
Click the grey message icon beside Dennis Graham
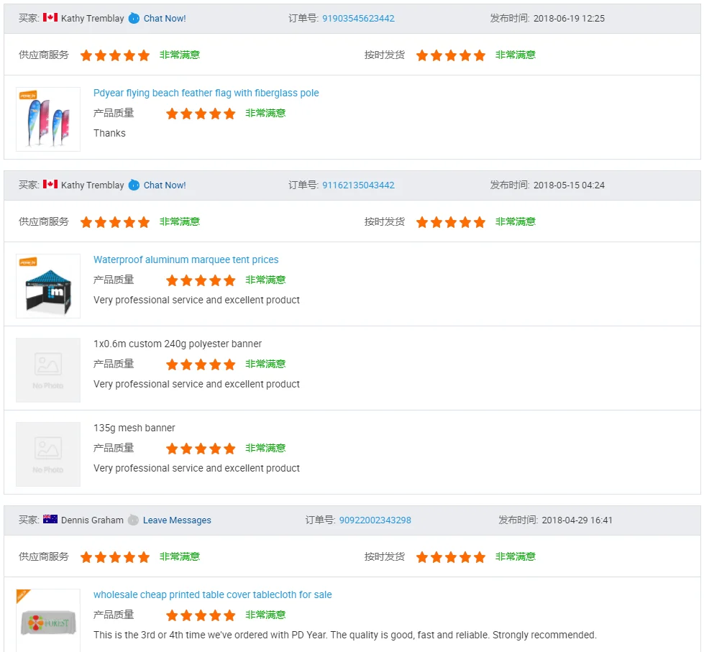(x=133, y=520)
